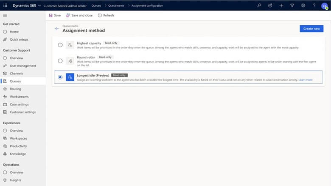Open Queues in the sidebar
Viewport: 331px width, 186px height.
pos(23,81)
